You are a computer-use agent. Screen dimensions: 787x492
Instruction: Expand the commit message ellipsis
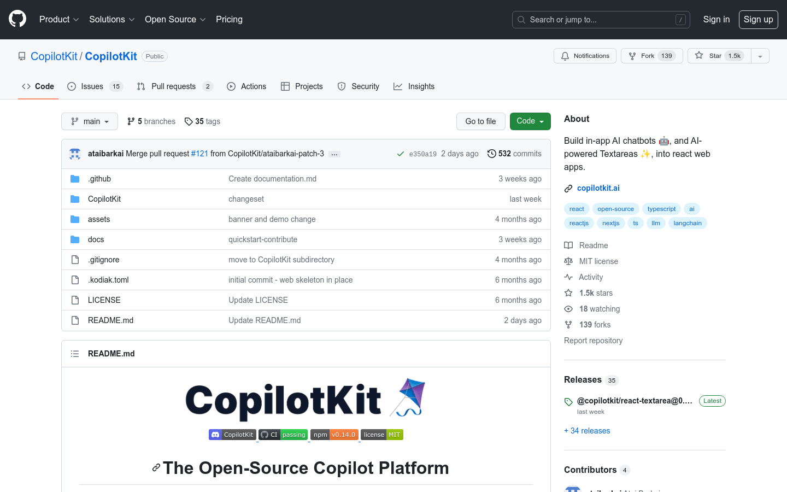pos(334,154)
